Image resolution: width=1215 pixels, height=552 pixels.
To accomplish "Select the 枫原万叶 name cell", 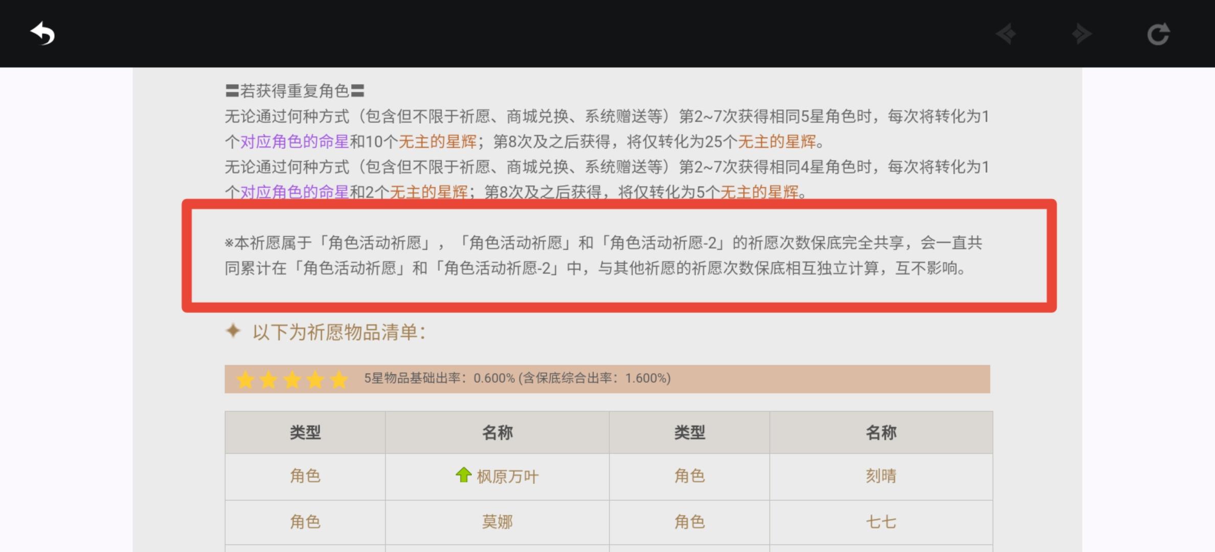I will (x=497, y=476).
